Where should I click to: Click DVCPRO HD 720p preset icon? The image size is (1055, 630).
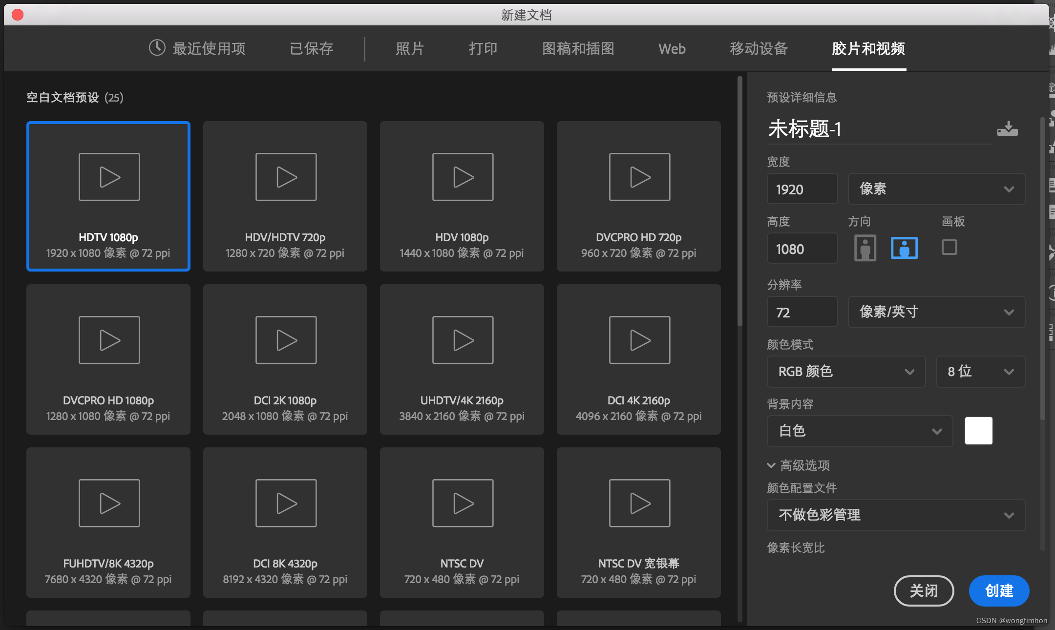(639, 177)
